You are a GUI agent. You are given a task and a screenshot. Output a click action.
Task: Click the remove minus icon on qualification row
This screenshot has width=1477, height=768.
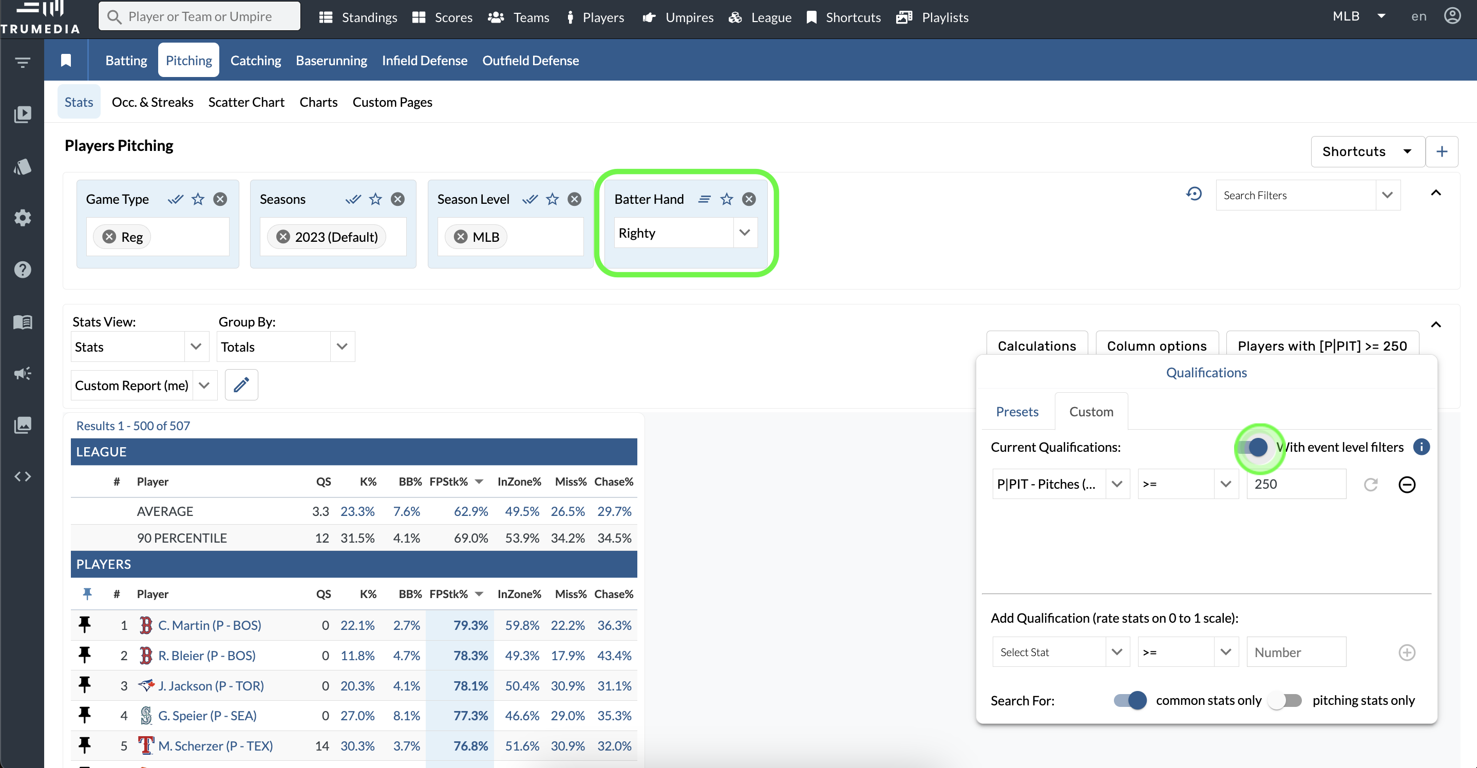click(1408, 484)
